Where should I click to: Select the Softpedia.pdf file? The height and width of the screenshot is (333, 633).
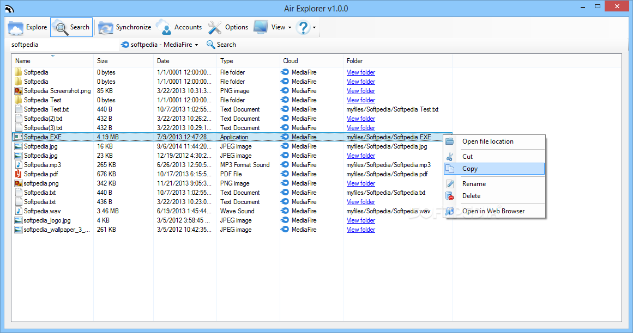pos(41,174)
